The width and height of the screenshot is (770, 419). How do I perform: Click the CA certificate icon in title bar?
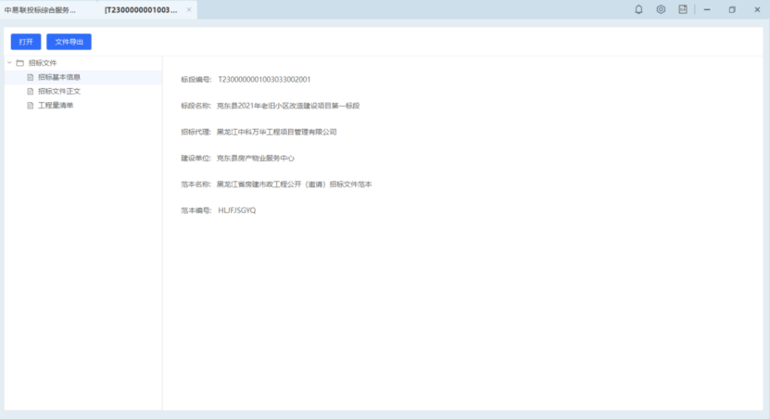pos(683,9)
